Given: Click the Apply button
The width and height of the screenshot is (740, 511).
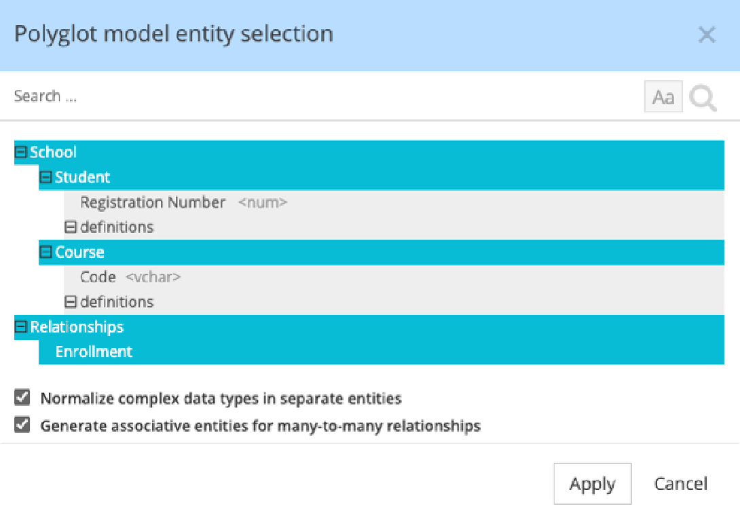Looking at the screenshot, I should 592,483.
